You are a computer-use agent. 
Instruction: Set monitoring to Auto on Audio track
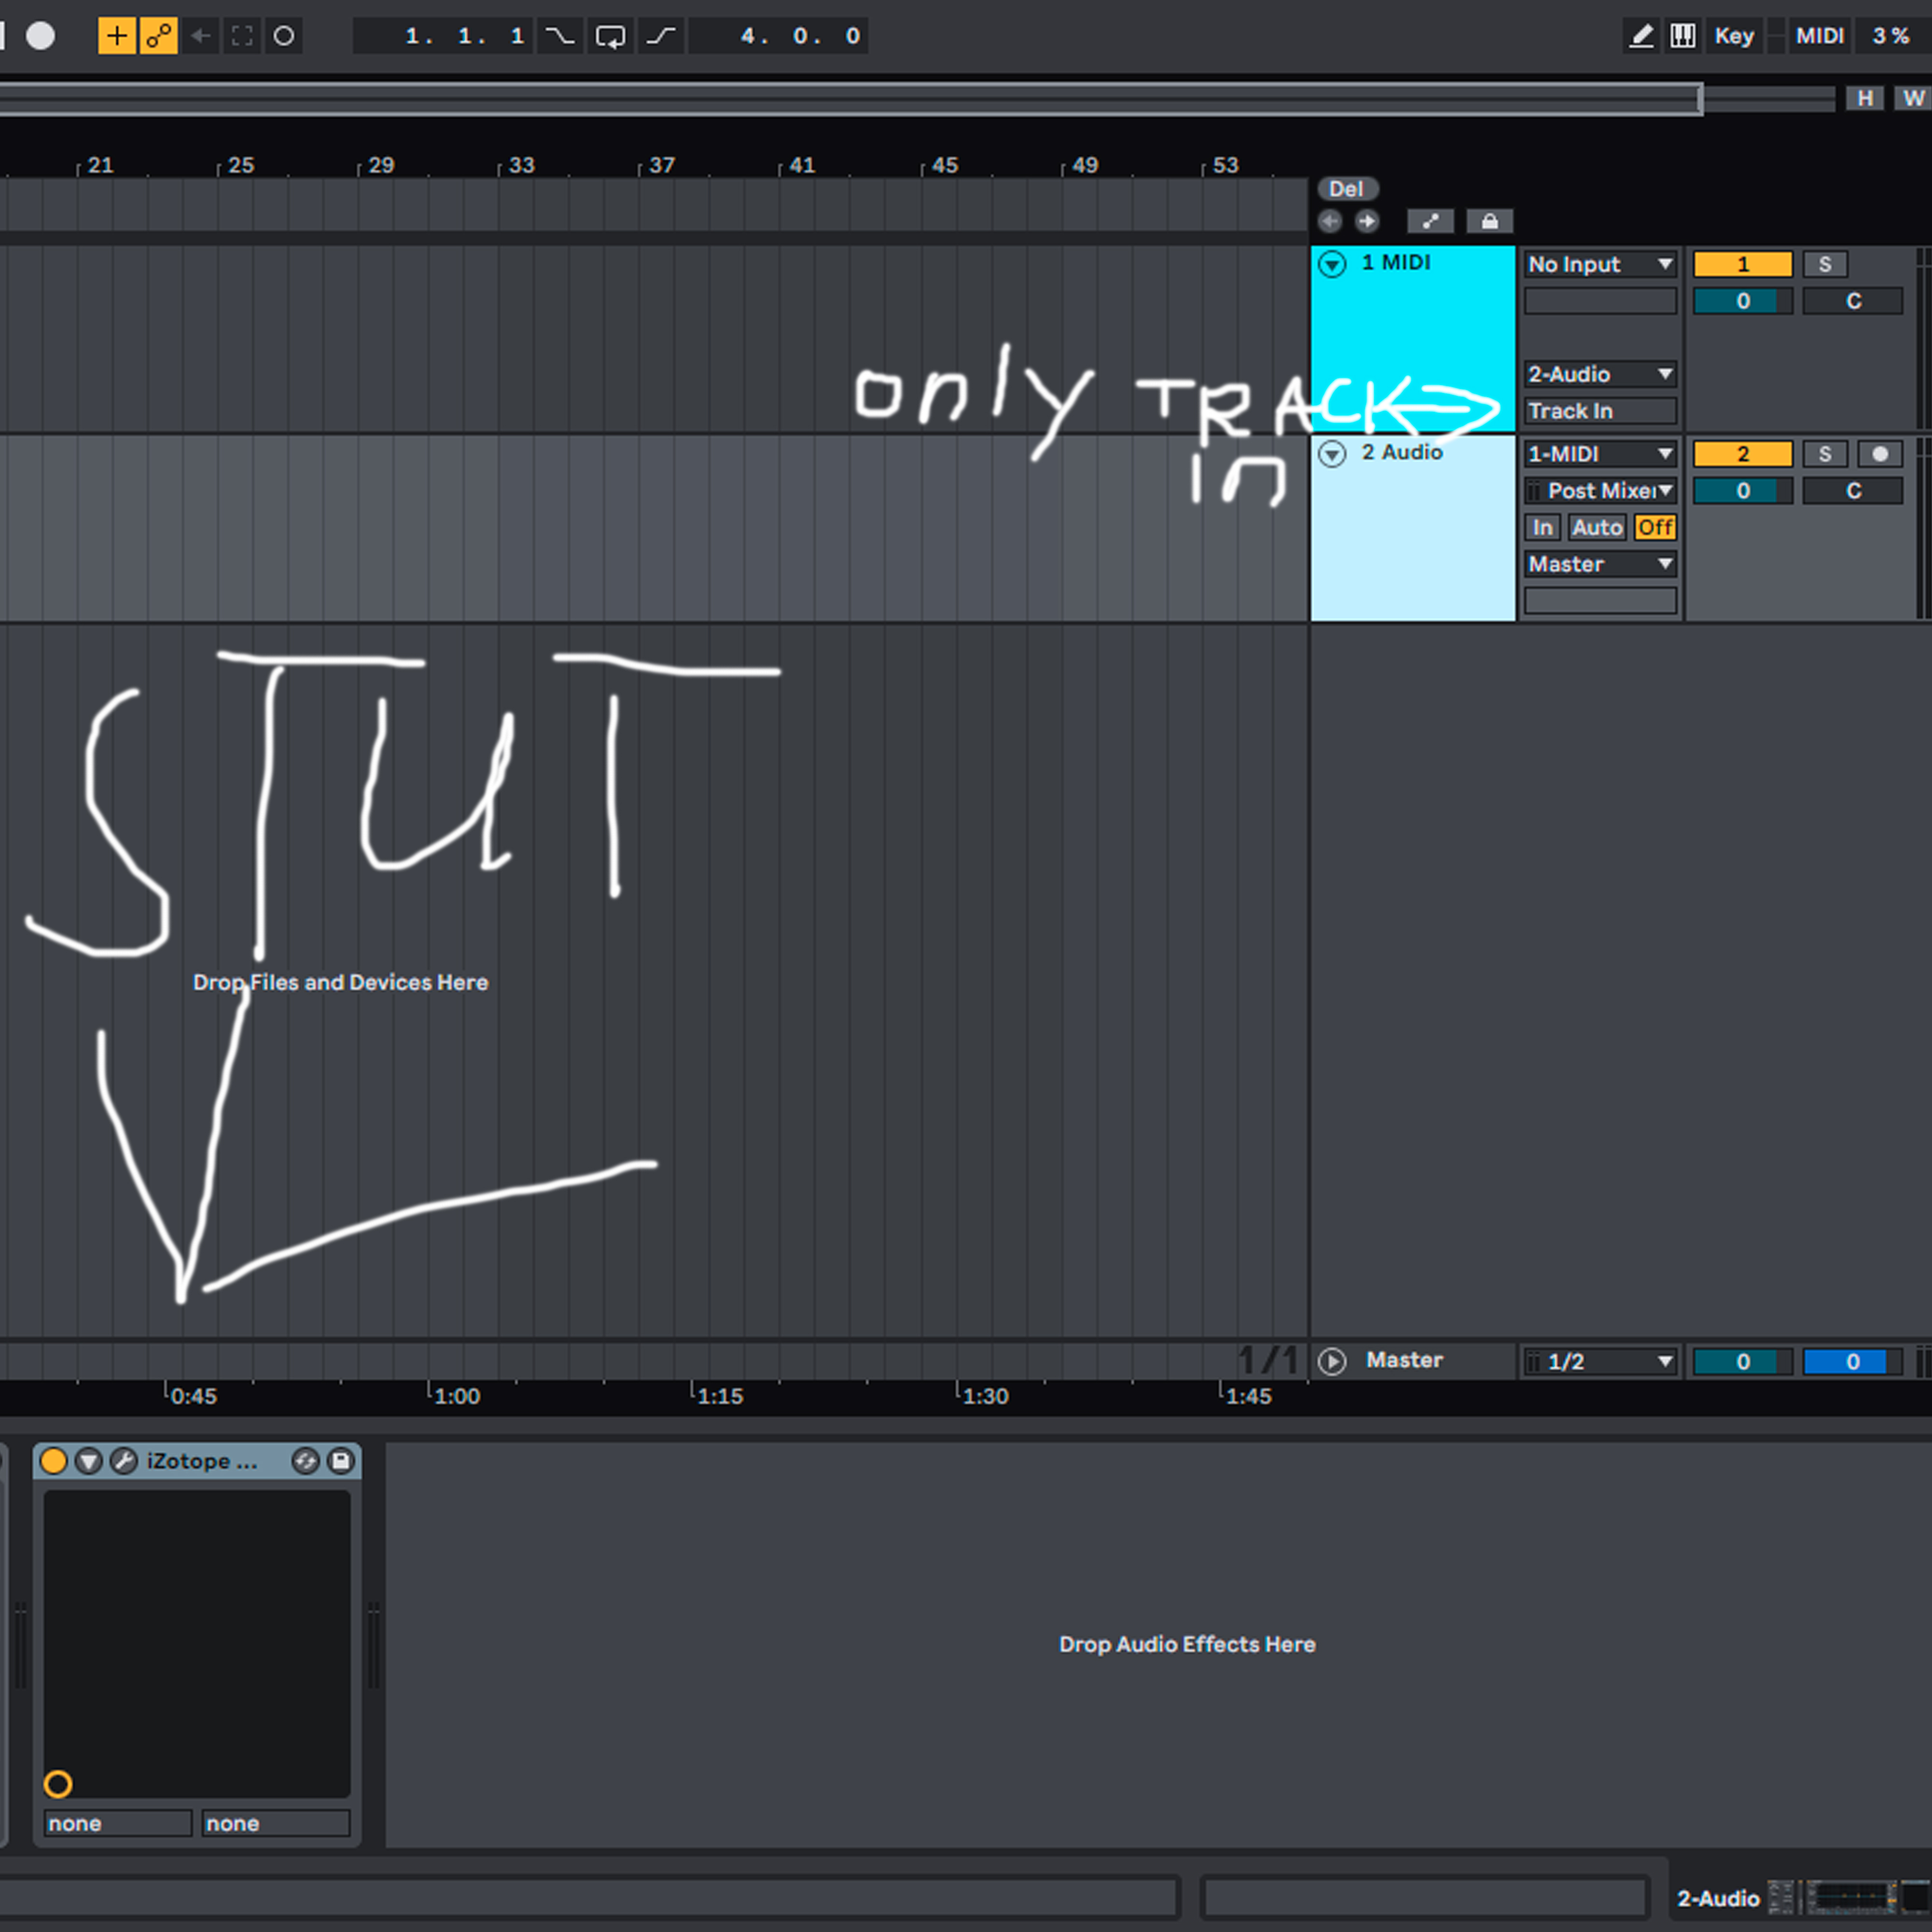pyautogui.click(x=1596, y=528)
